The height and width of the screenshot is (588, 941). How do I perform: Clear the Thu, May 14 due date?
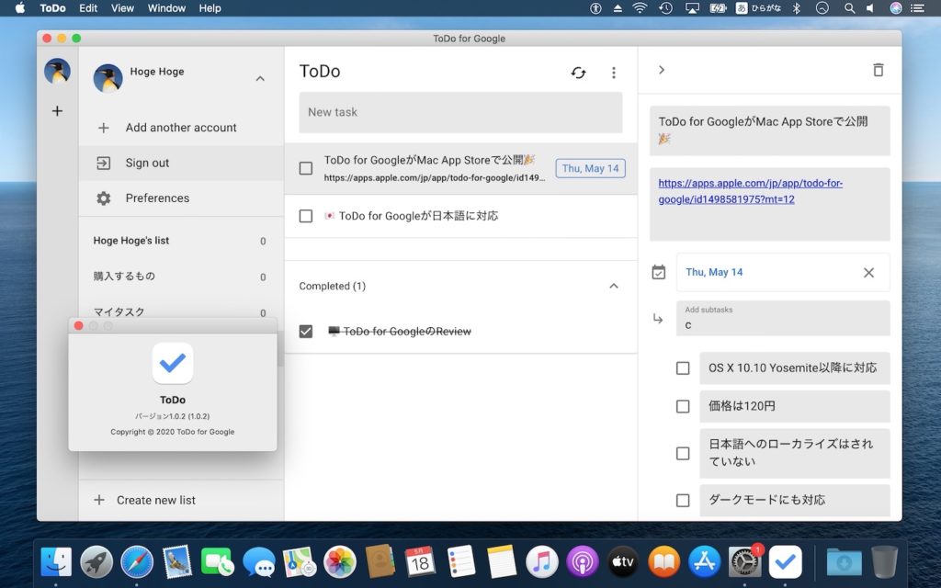click(x=868, y=272)
